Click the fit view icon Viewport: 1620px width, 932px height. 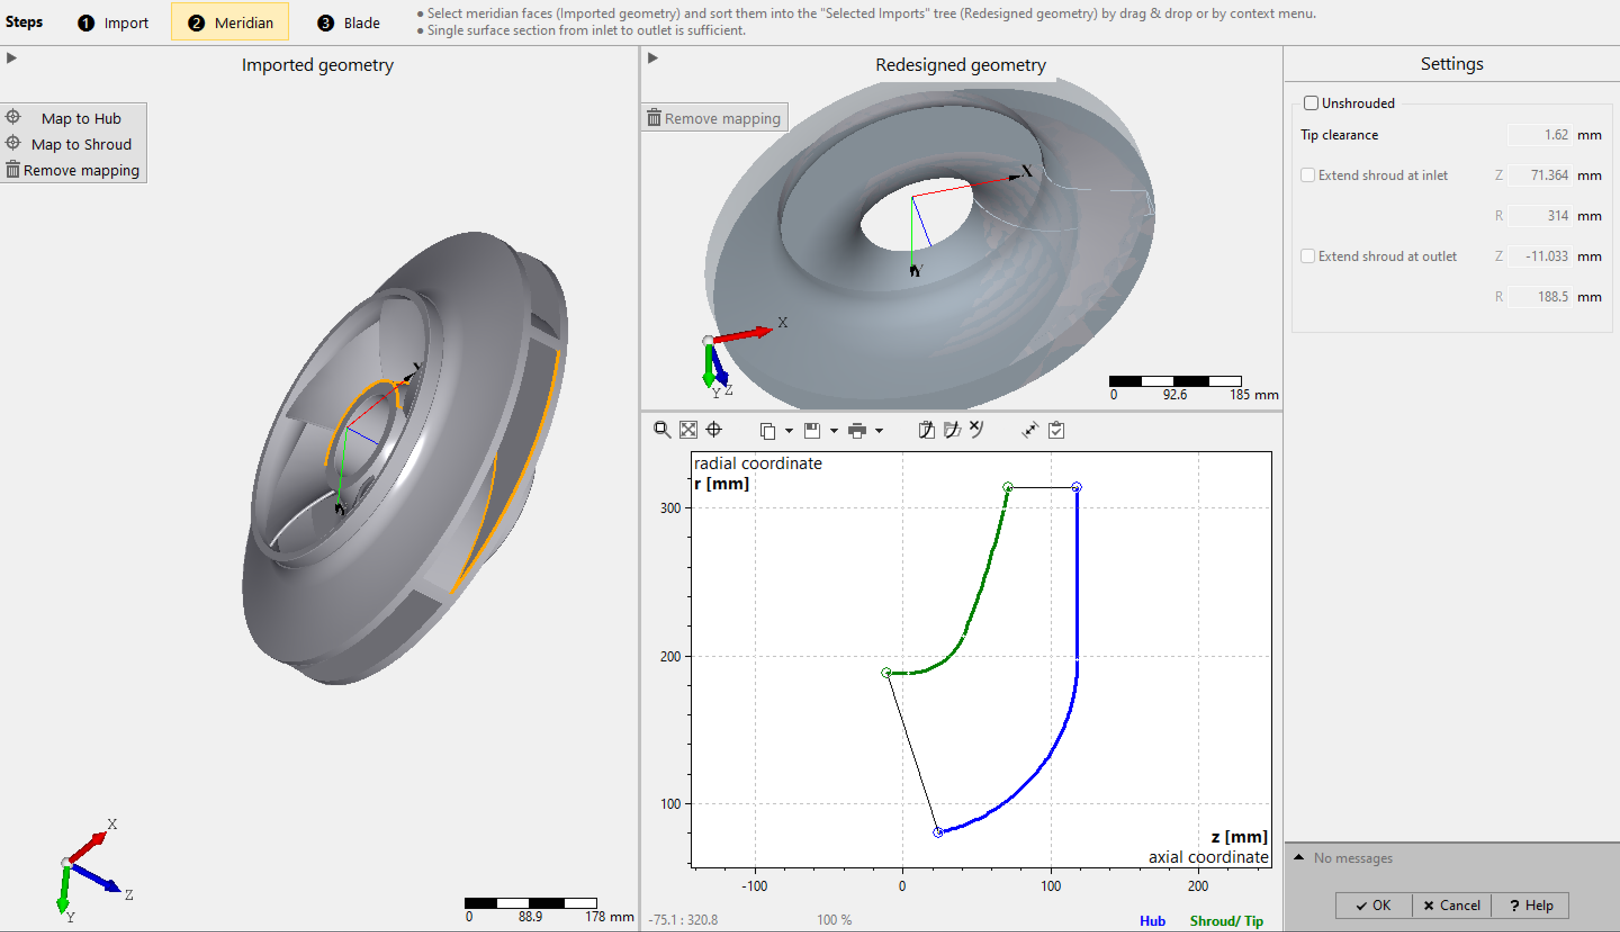point(688,430)
